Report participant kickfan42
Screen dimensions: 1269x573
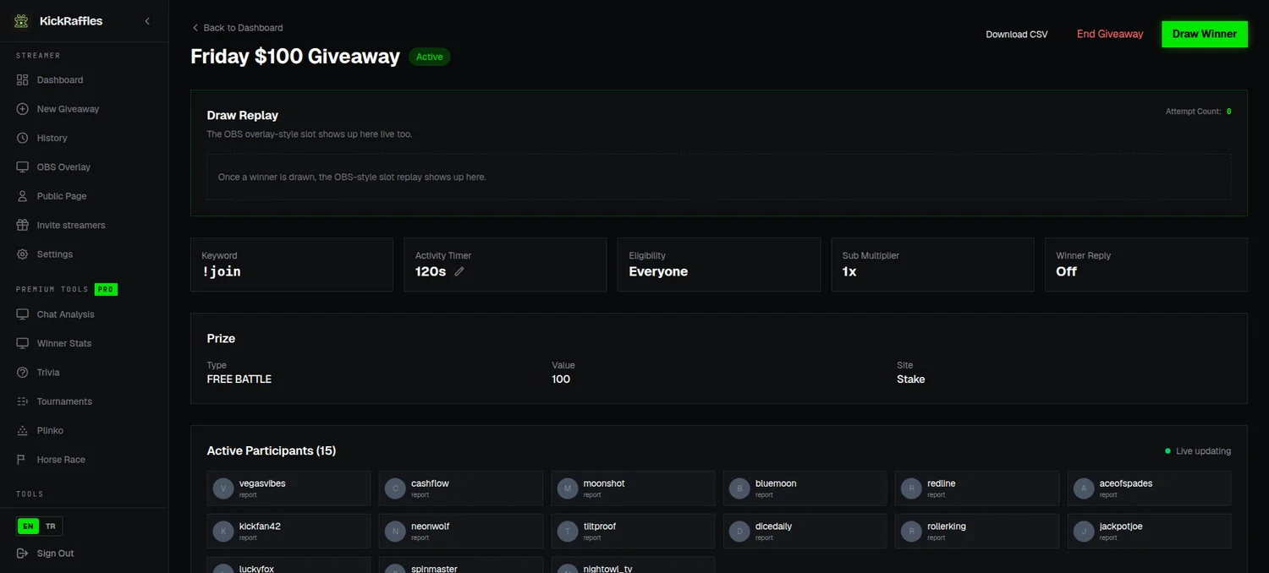click(248, 538)
